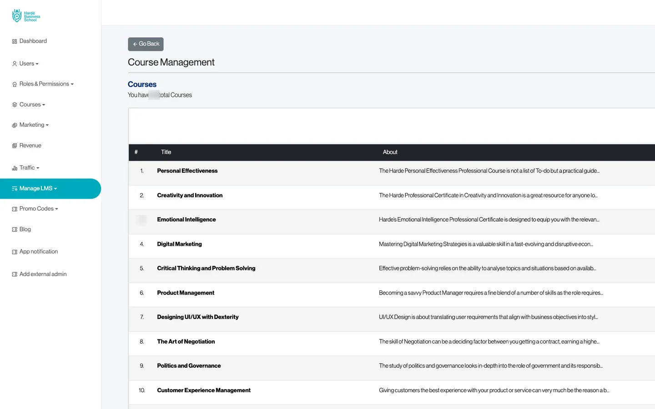Image resolution: width=655 pixels, height=409 pixels.
Task: Expand the Marketing dropdown arrow
Action: click(x=47, y=125)
